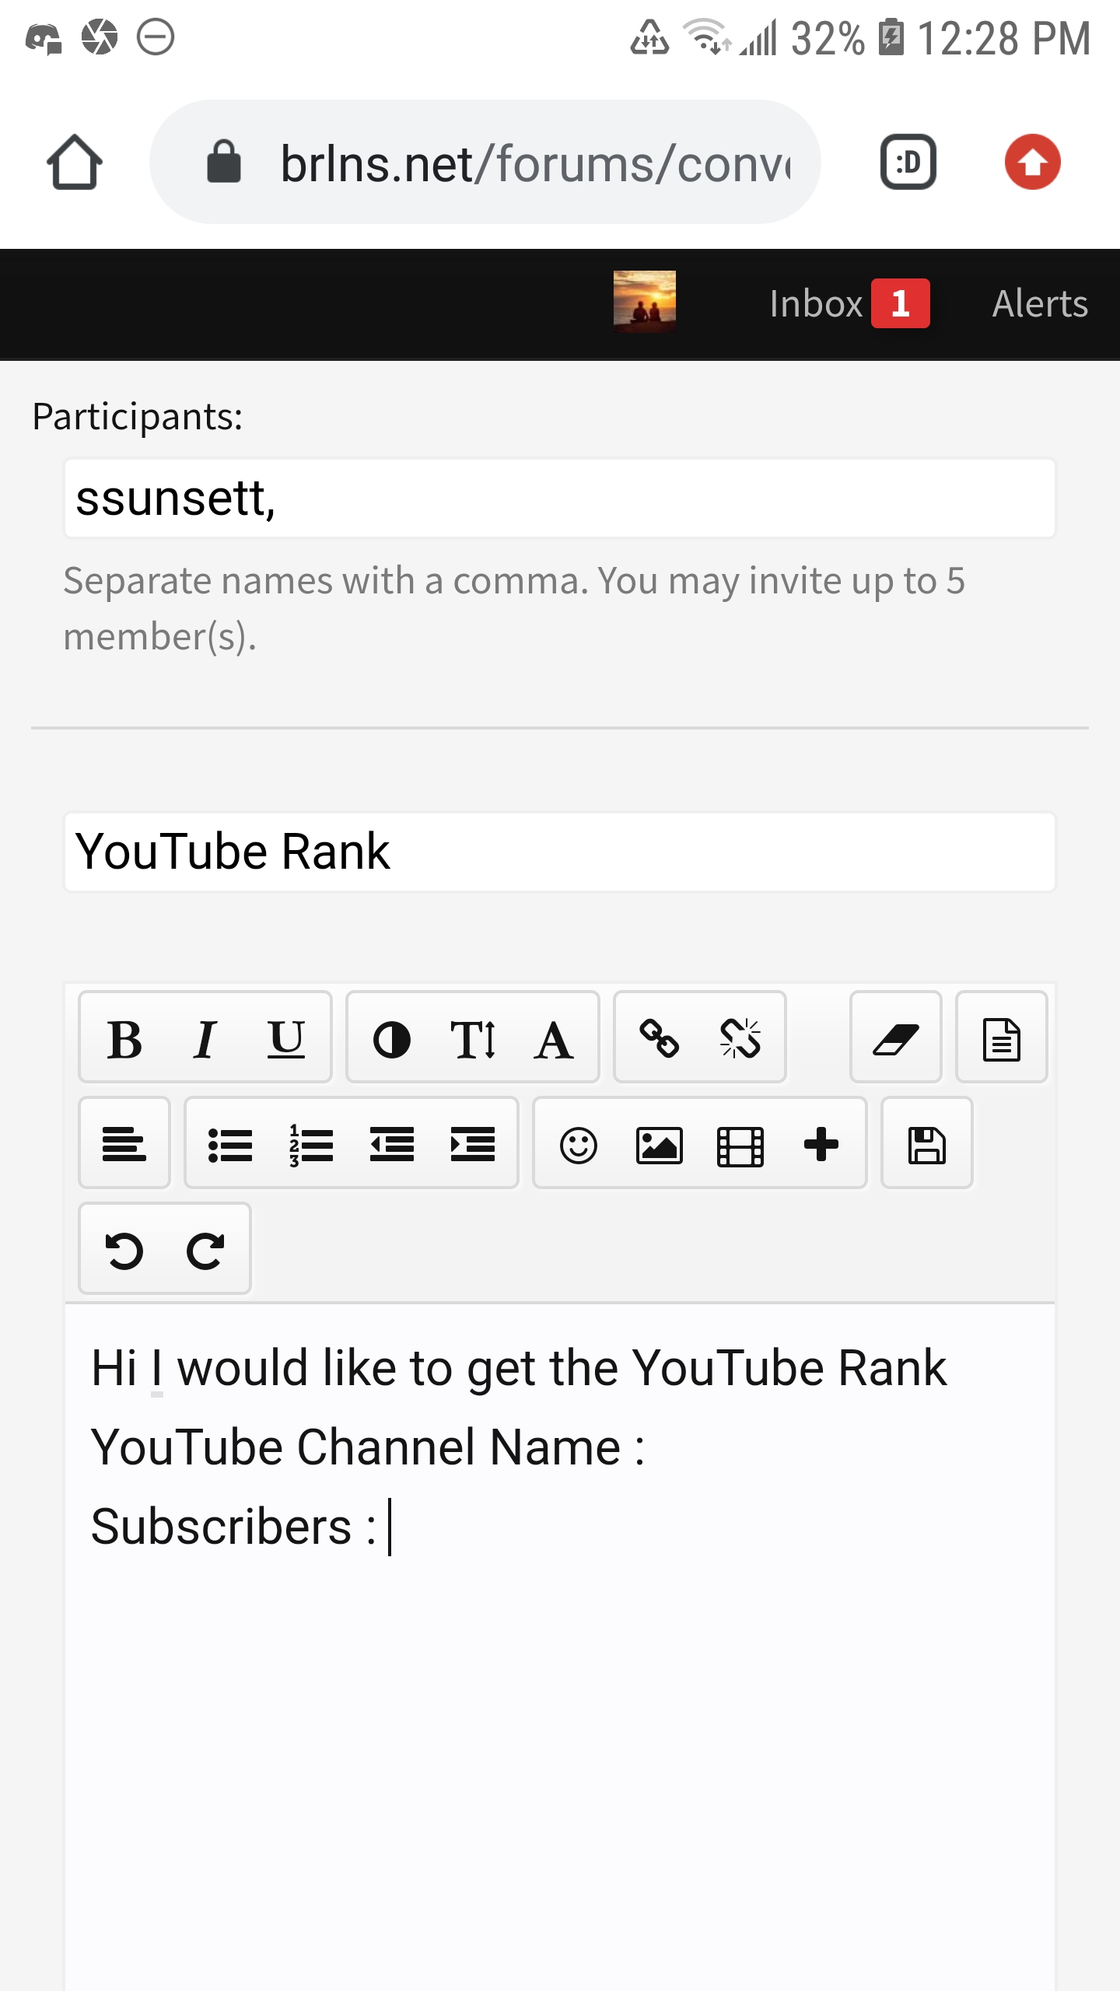Screen dimensions: 1120x1991
Task: Toggle italic text formatting
Action: [x=205, y=1039]
